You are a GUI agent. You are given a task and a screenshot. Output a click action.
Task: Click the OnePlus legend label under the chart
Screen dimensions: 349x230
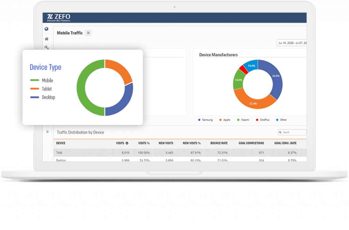(x=265, y=120)
